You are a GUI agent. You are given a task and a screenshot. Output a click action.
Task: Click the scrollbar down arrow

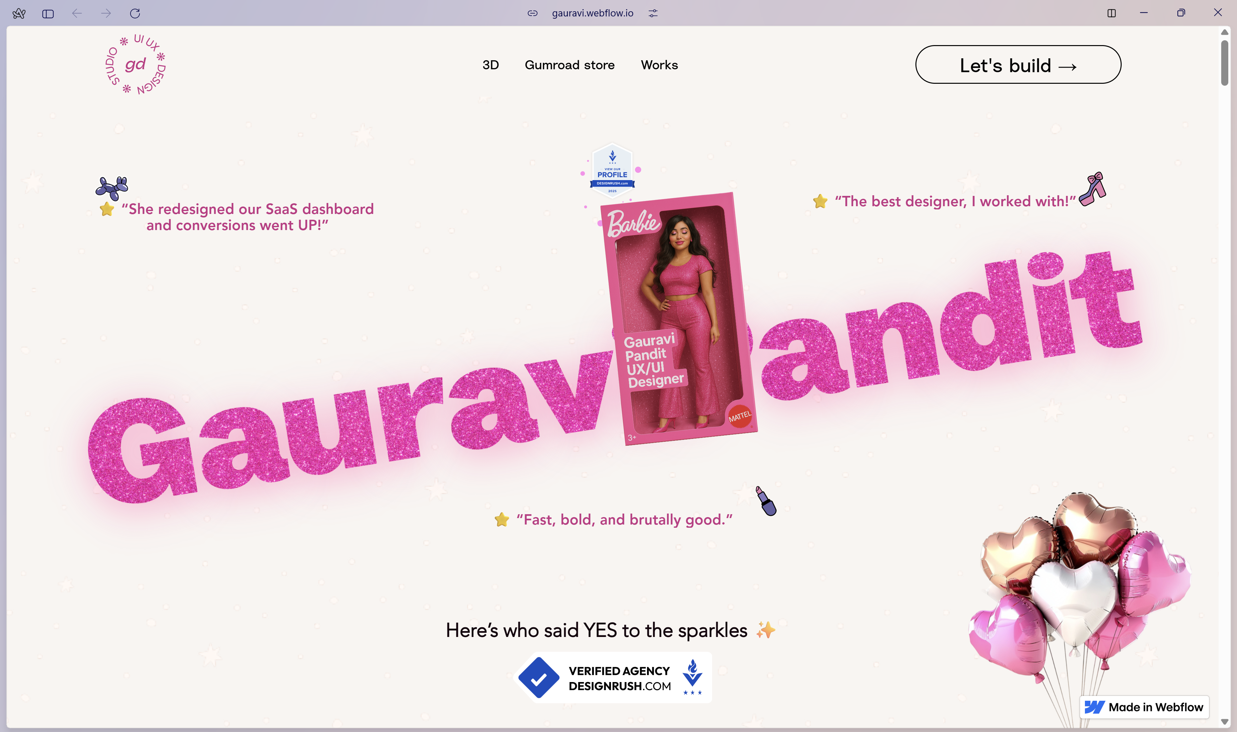(1225, 722)
